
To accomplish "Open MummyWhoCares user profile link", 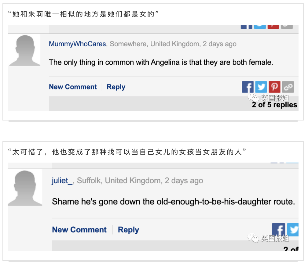I will point(77,44).
